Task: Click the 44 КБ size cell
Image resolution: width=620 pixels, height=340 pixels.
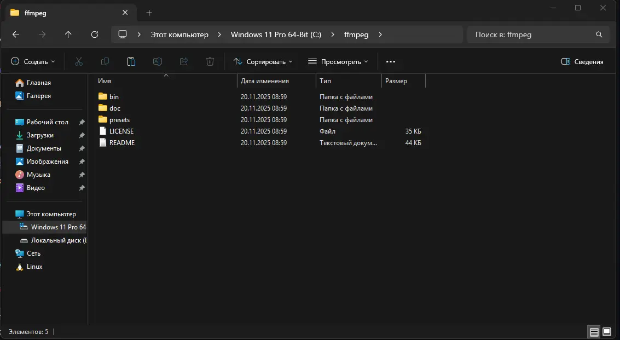Action: [413, 142]
